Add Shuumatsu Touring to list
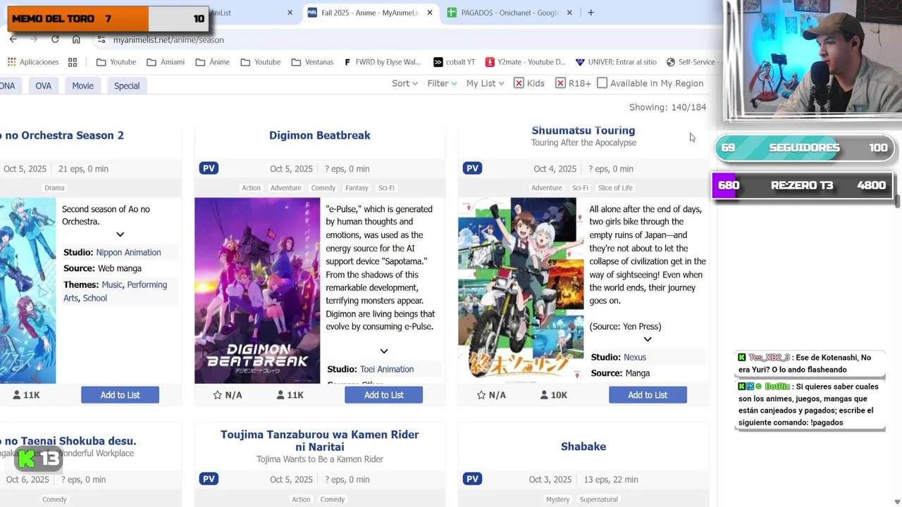This screenshot has height=507, width=902. click(648, 395)
